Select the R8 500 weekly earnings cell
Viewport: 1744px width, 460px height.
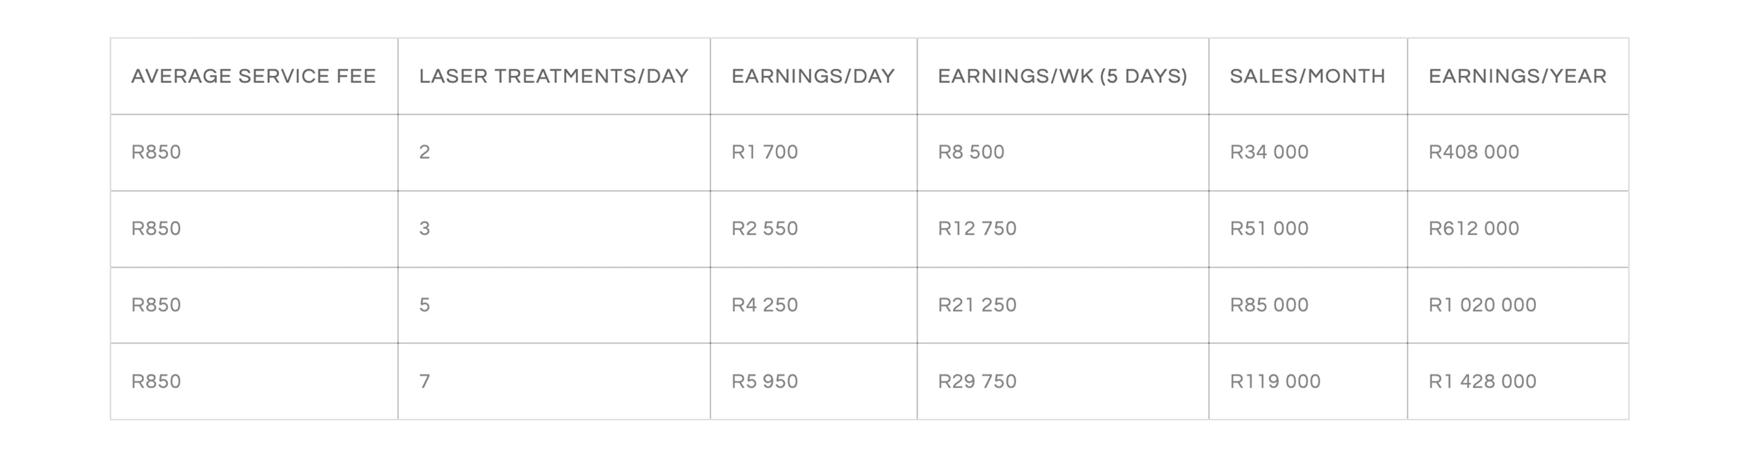click(x=971, y=152)
